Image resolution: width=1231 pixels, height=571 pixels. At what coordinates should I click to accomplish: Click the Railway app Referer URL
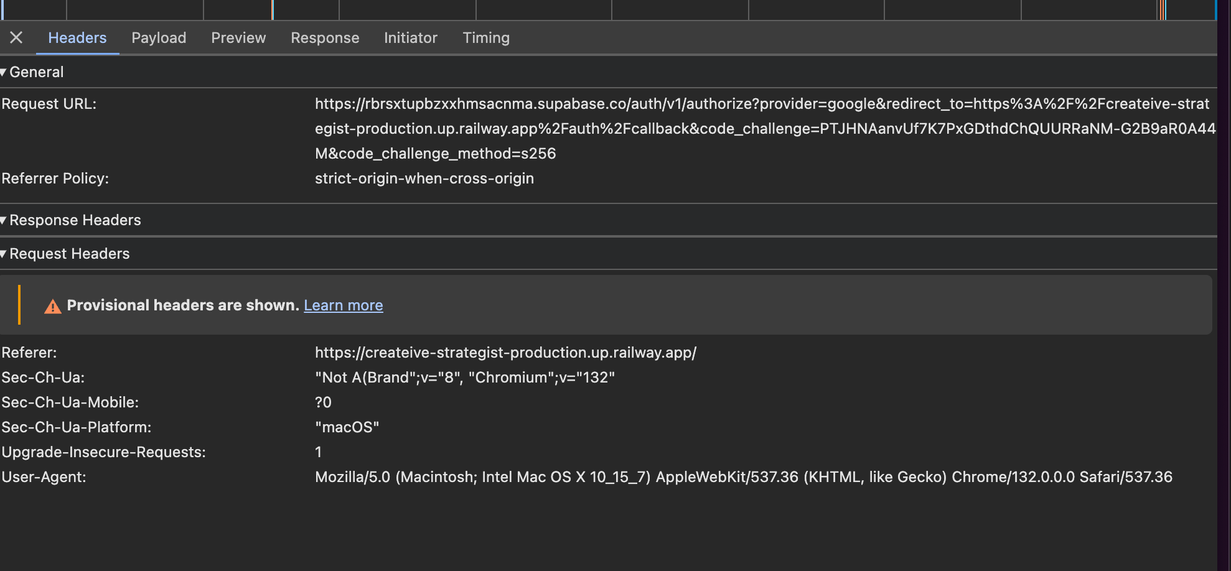pos(506,352)
